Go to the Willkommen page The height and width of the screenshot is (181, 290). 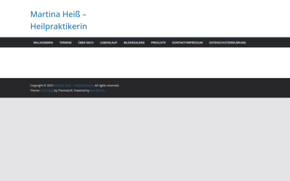43,42
